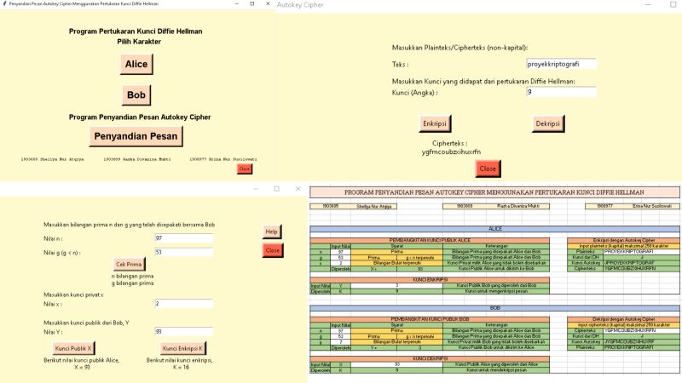The width and height of the screenshot is (682, 383).
Task: Select the blue BOB header row in the spreadsheet
Action: pyautogui.click(x=494, y=308)
